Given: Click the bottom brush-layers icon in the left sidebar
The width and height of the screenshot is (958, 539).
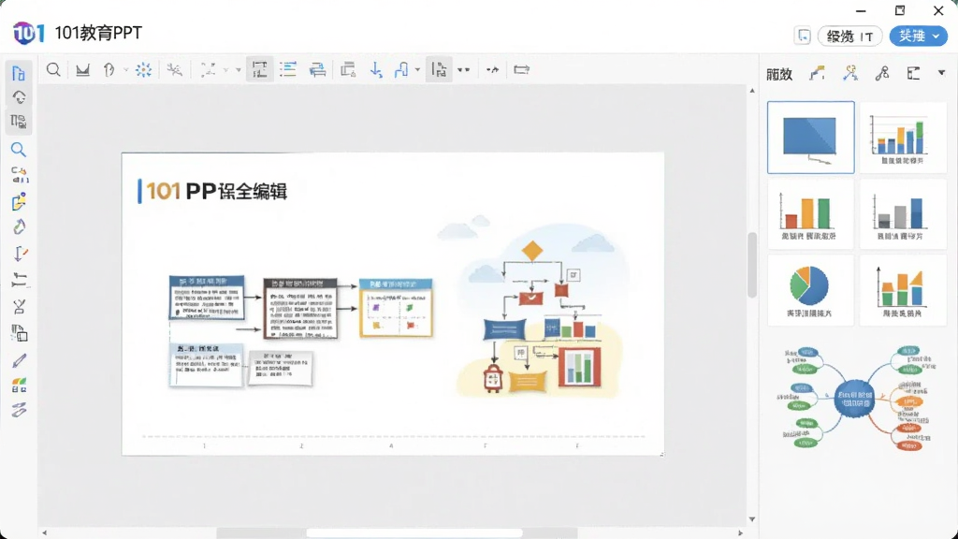Looking at the screenshot, I should click(19, 410).
